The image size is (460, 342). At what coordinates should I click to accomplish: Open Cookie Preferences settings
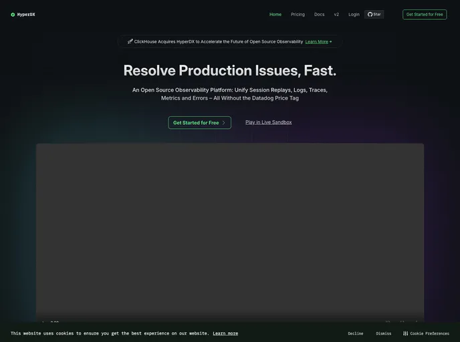(426, 333)
